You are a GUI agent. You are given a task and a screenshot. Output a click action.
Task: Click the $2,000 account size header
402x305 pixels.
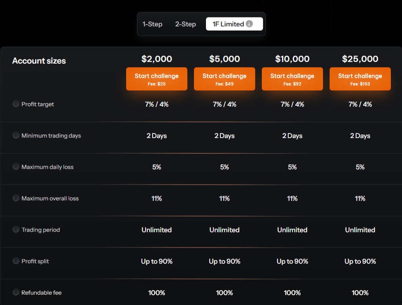[157, 59]
